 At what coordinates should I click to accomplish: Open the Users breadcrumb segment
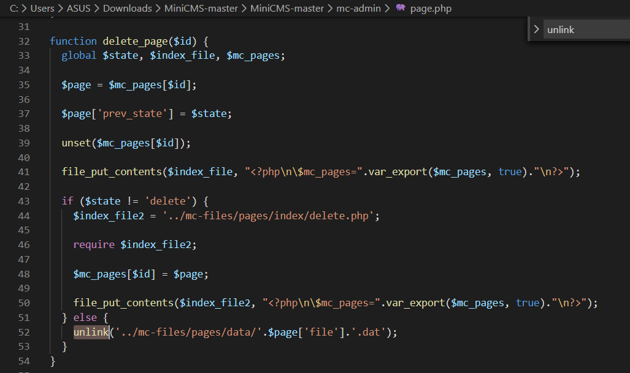click(x=42, y=9)
